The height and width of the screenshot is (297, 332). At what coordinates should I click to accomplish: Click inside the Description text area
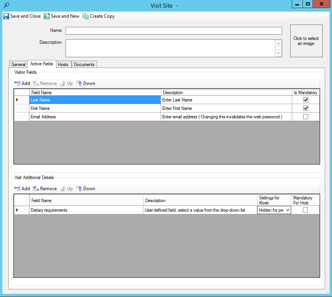[170, 48]
